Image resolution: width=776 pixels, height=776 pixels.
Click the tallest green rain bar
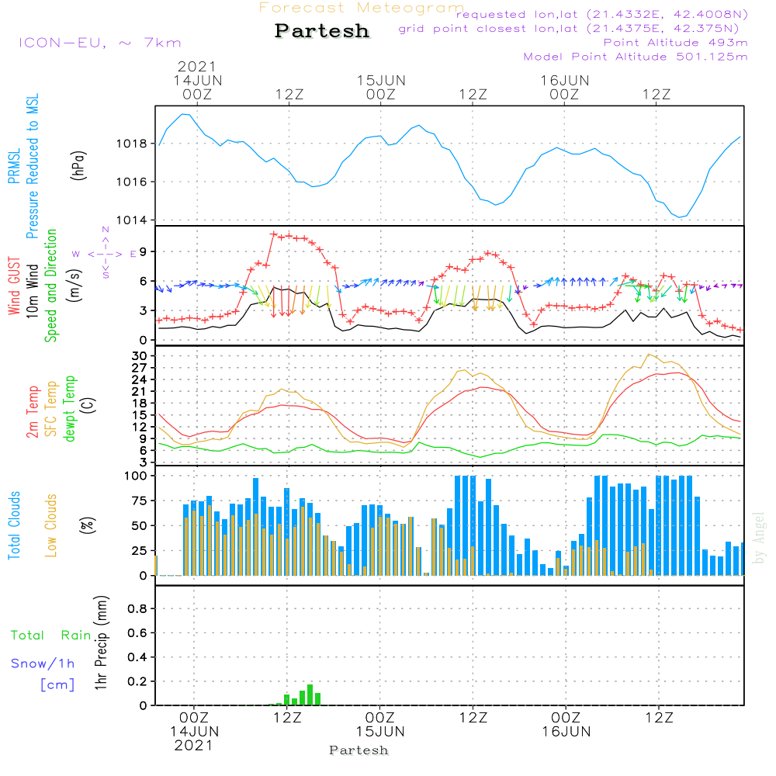tap(310, 695)
